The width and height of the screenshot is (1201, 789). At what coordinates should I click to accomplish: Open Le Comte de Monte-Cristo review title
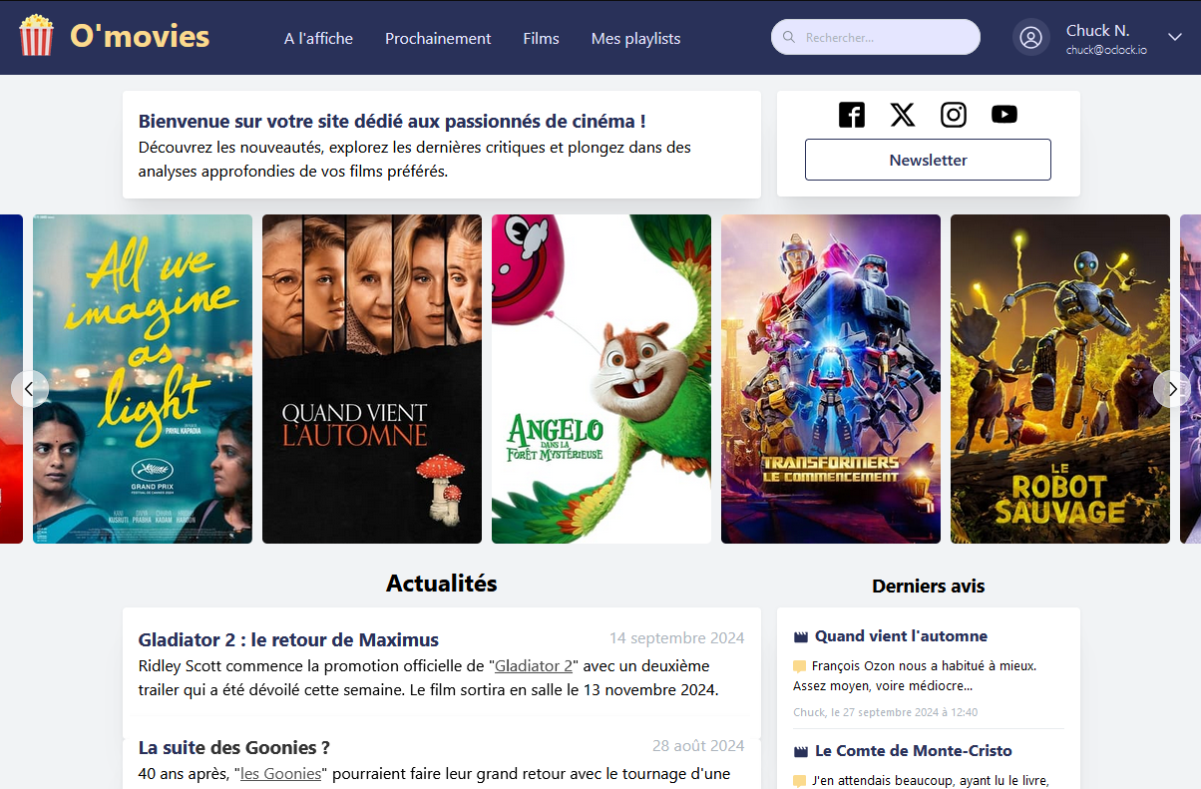(x=914, y=751)
